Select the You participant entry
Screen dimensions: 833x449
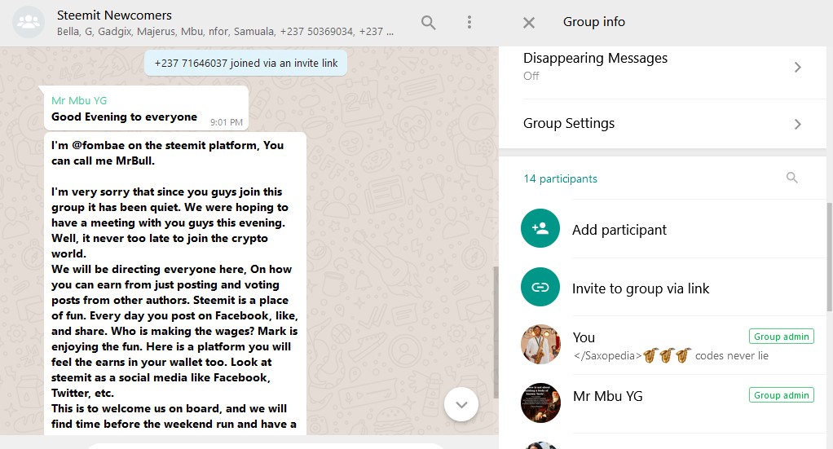pyautogui.click(x=663, y=346)
